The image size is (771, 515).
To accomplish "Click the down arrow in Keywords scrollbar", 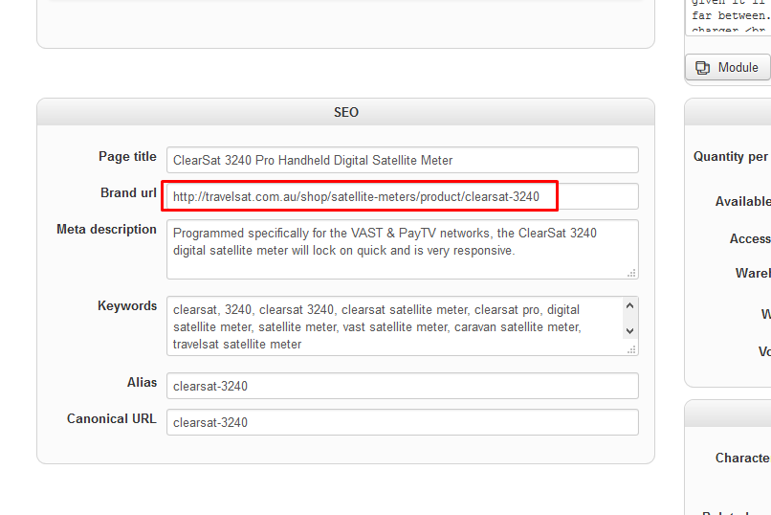I will [x=629, y=331].
